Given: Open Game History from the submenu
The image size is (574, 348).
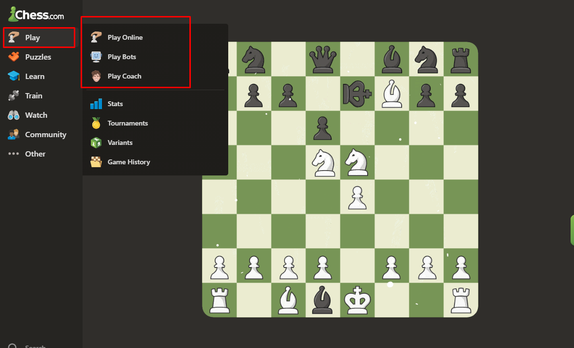Looking at the screenshot, I should (x=129, y=162).
